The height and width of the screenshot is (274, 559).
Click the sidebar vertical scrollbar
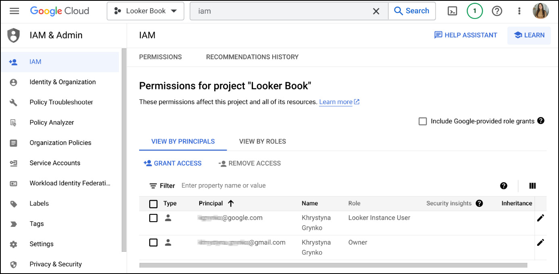(x=124, y=149)
